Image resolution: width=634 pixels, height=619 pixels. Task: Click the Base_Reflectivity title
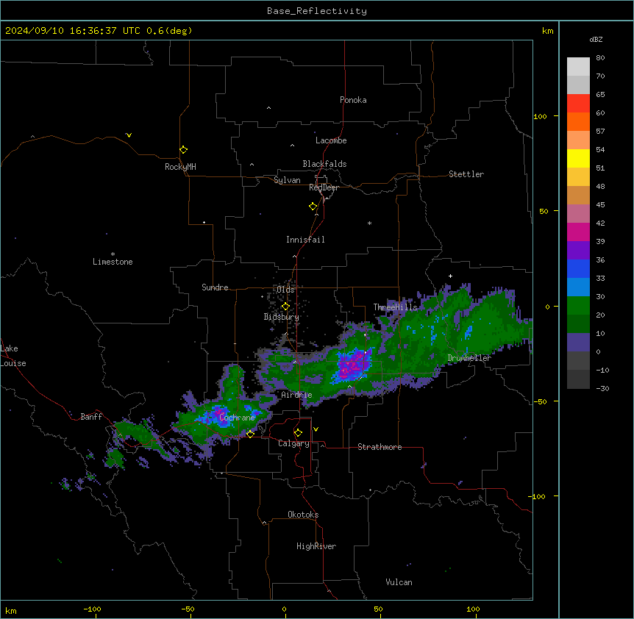tap(317, 11)
